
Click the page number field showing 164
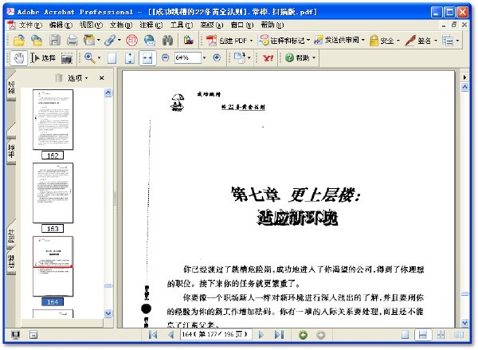216,335
